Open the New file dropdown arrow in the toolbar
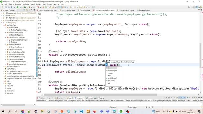203x114 pixels. click(x=4, y=7)
